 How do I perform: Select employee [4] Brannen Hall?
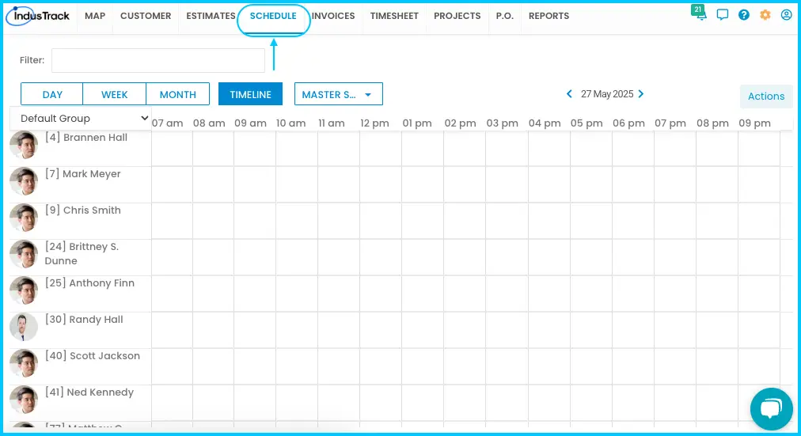click(86, 138)
